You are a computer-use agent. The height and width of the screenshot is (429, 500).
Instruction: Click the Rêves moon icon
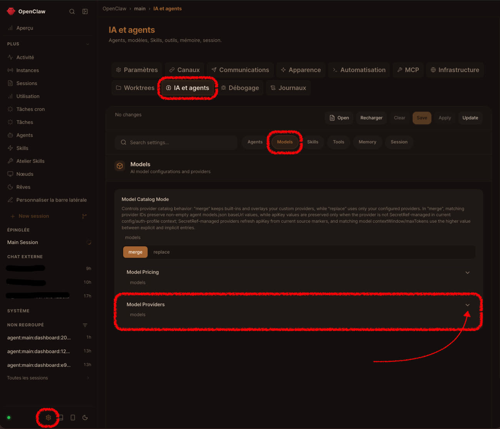tap(10, 187)
